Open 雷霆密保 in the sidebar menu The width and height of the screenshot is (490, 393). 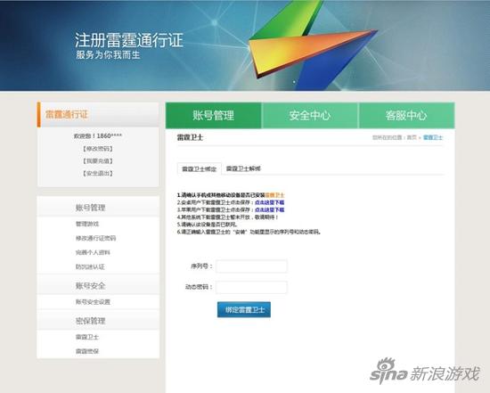(x=87, y=351)
